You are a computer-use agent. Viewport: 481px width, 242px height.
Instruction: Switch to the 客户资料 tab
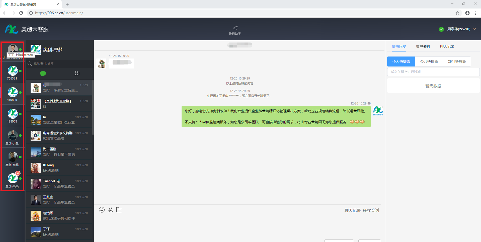pos(423,46)
